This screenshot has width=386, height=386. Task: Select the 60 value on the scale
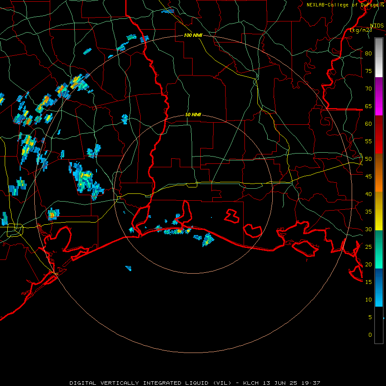368,124
